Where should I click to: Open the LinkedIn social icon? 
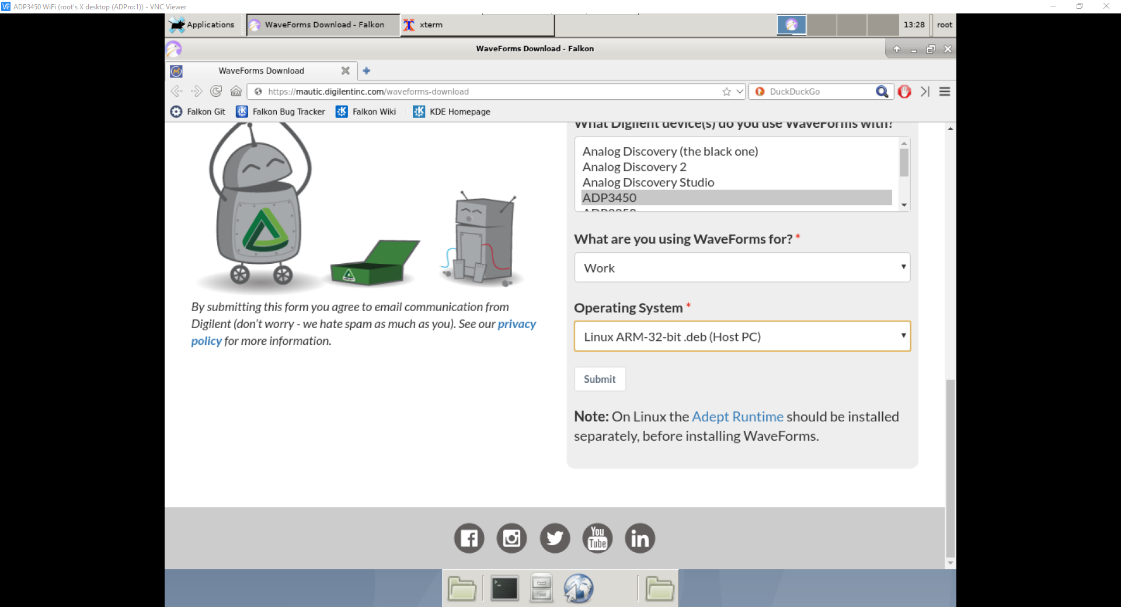coord(640,538)
